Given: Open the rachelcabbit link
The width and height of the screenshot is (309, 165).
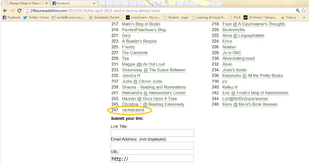Looking at the screenshot, I should 133,110.
